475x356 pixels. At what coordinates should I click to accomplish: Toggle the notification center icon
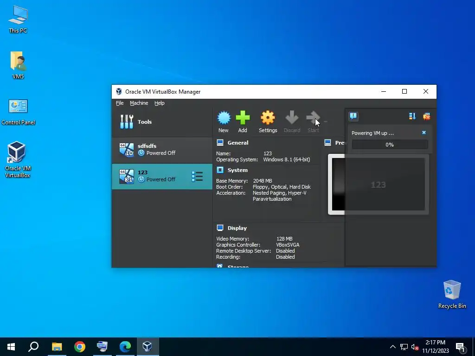coord(353,116)
